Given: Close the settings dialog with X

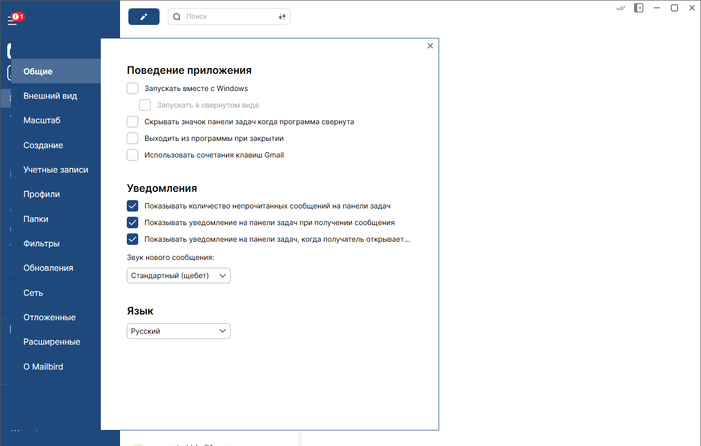Looking at the screenshot, I should point(430,46).
